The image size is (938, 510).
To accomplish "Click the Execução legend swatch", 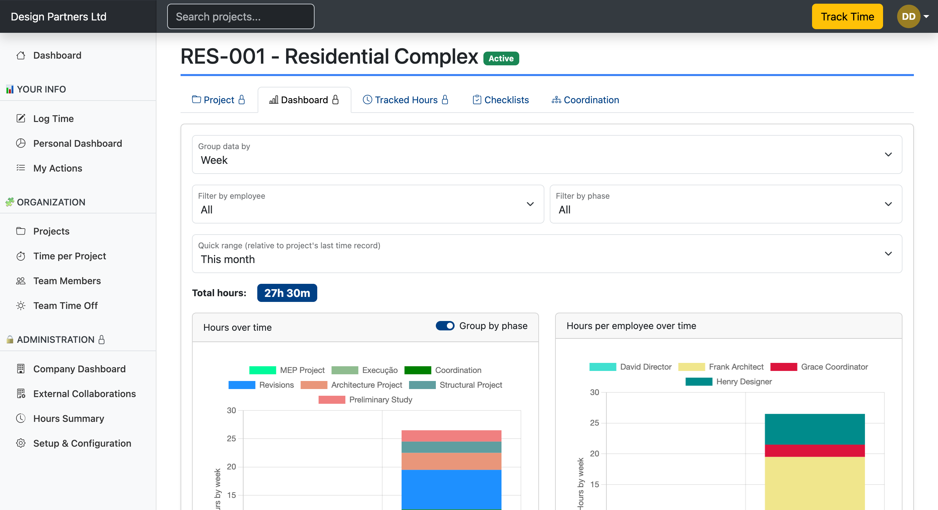I will coord(345,370).
